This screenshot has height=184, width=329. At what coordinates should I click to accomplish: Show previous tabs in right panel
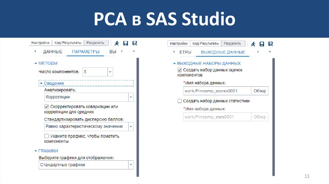click(174, 52)
